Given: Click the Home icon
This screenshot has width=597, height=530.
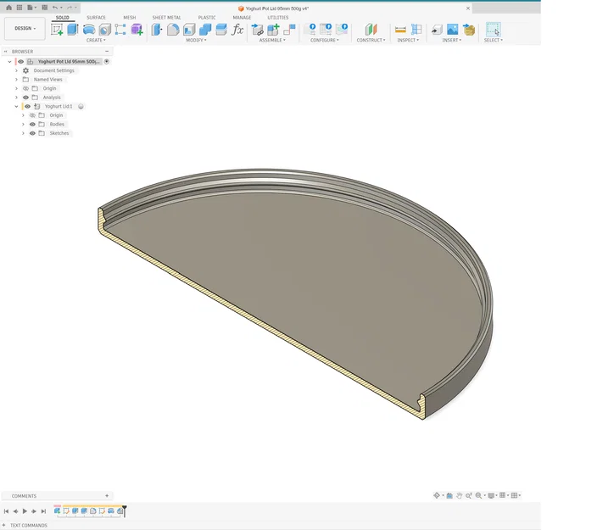Looking at the screenshot, I should tap(8, 8).
